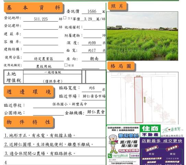Click the 登記地坪 label
186x165 pixels.
click(13, 18)
